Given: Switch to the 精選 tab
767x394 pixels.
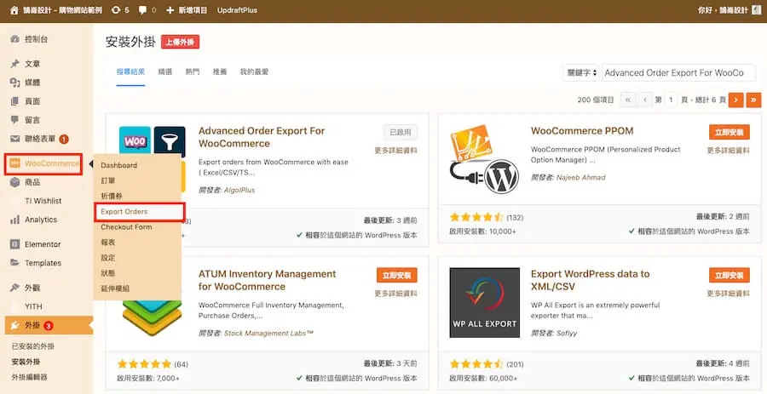Looking at the screenshot, I should coord(165,71).
